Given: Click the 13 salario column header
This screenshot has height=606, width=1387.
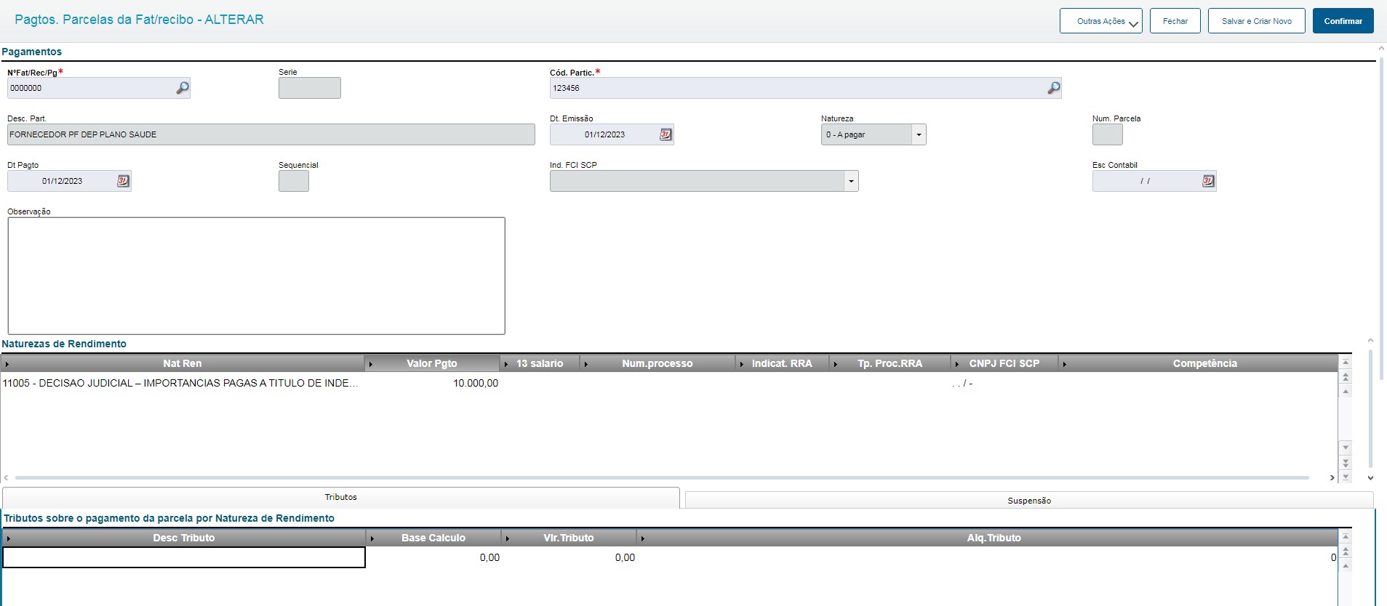Looking at the screenshot, I should pyautogui.click(x=540, y=363).
